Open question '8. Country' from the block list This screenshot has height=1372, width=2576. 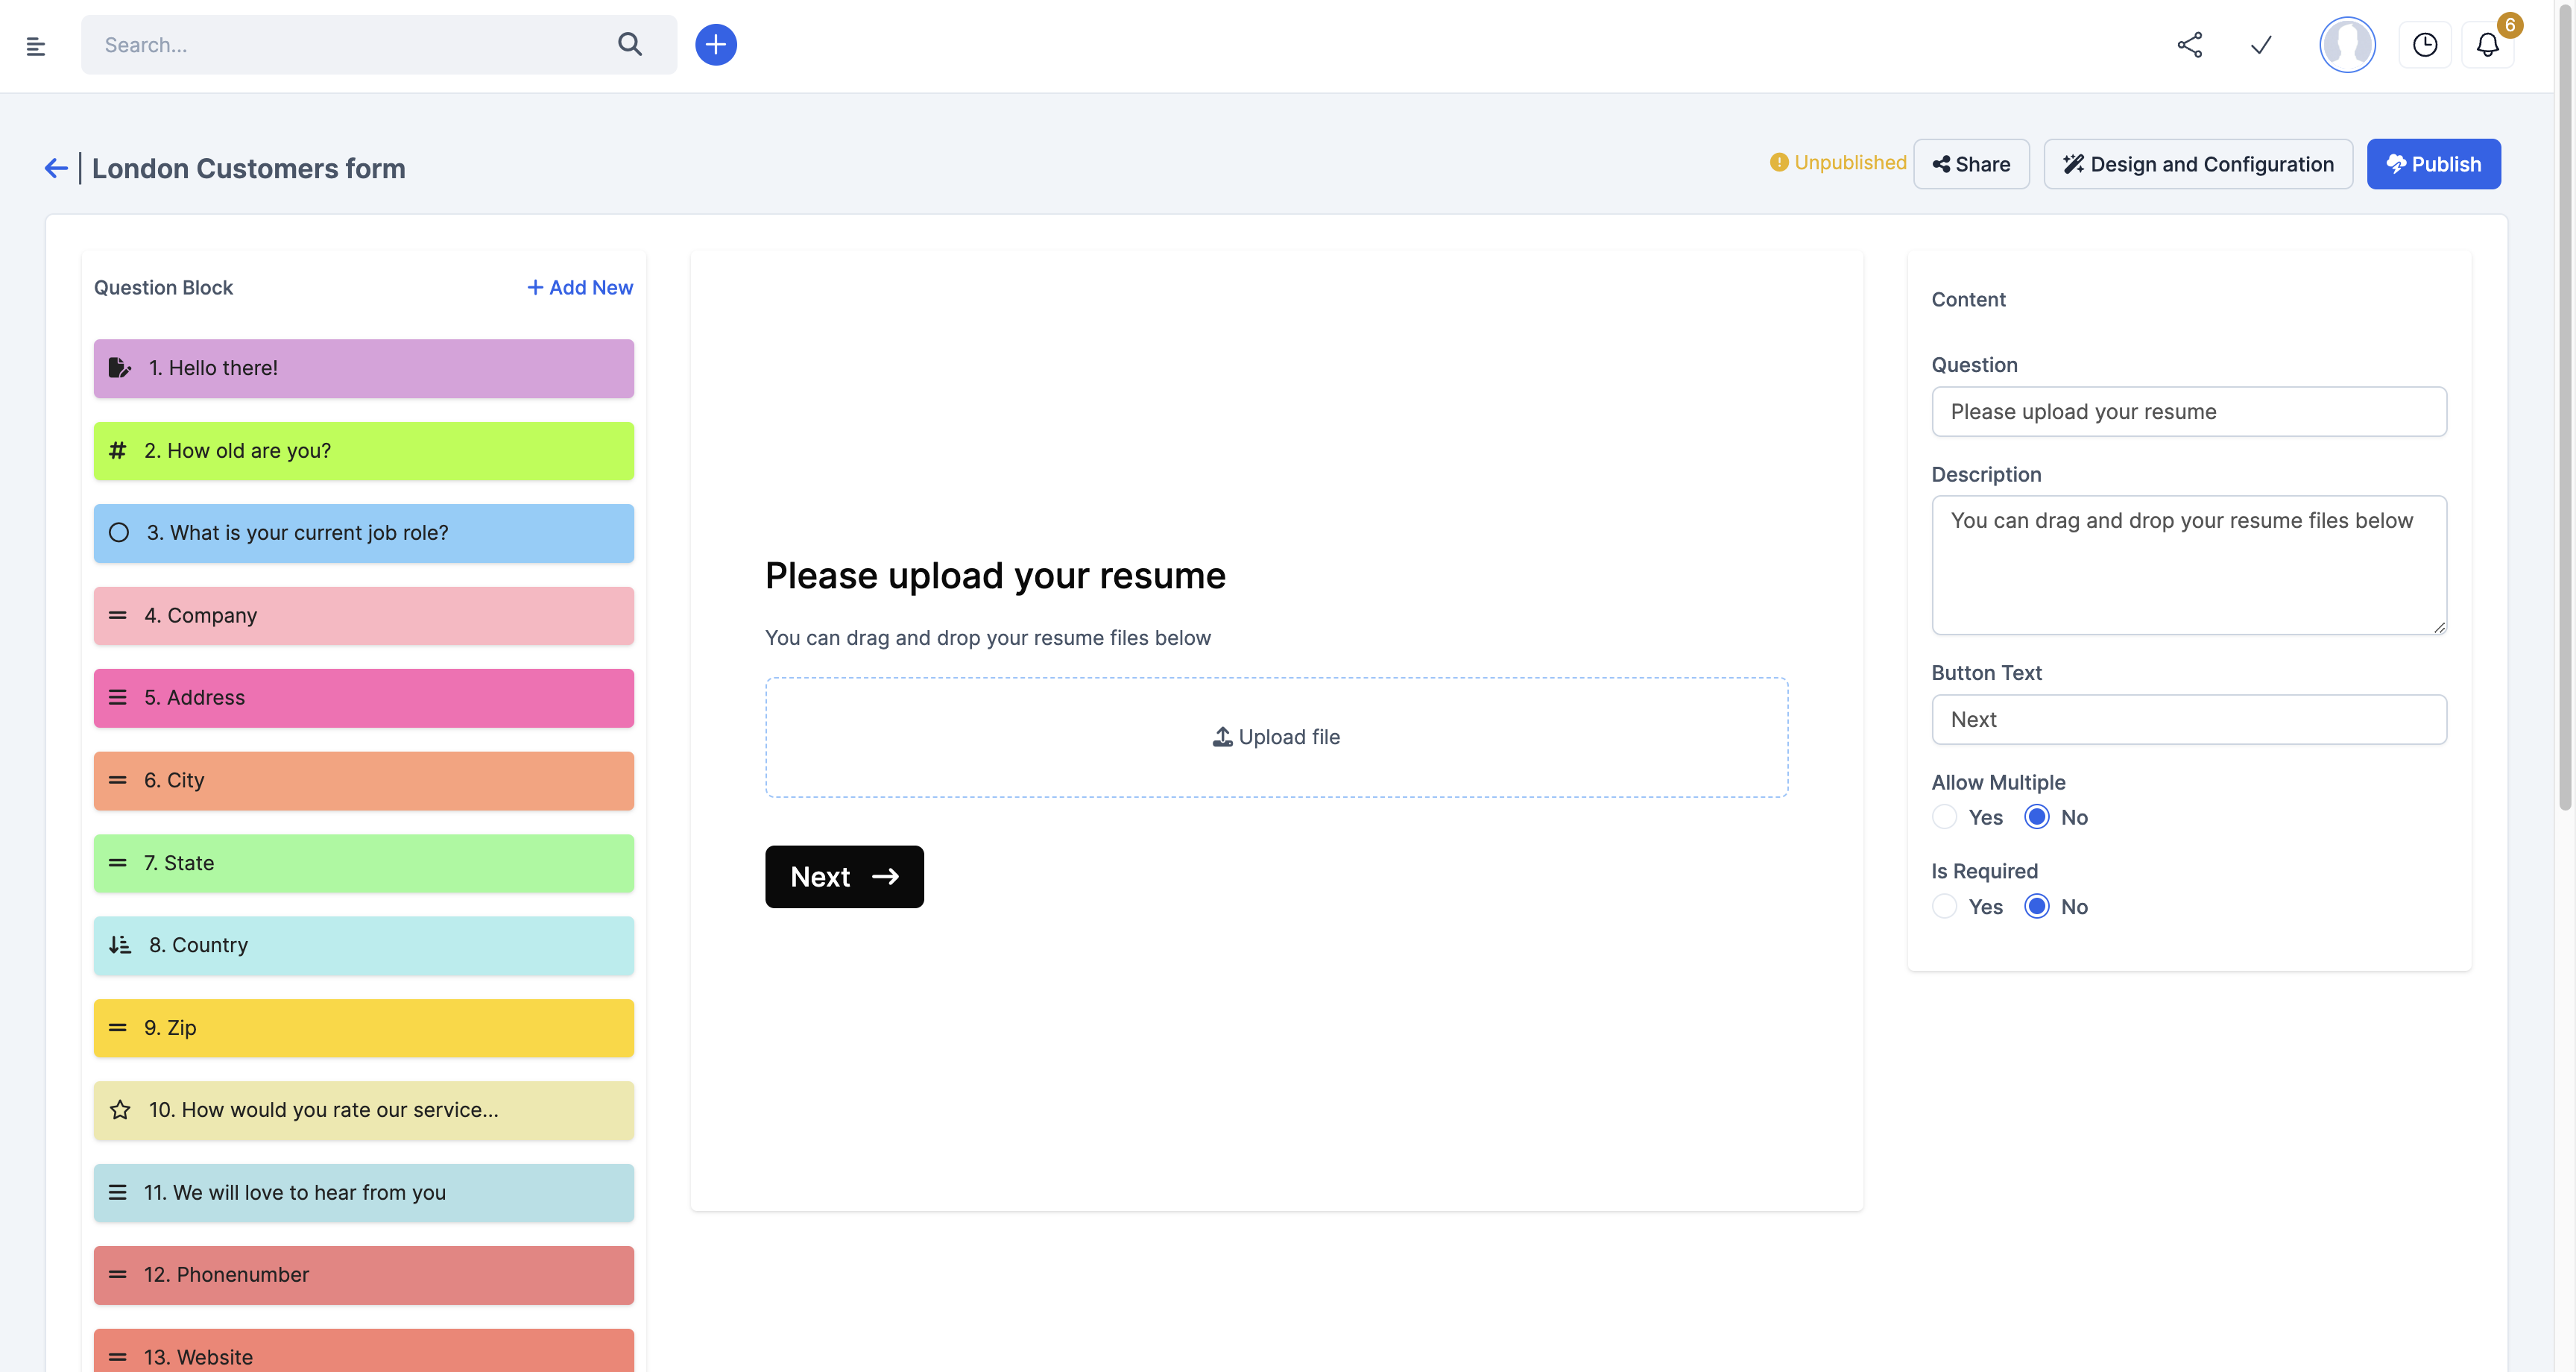point(363,945)
